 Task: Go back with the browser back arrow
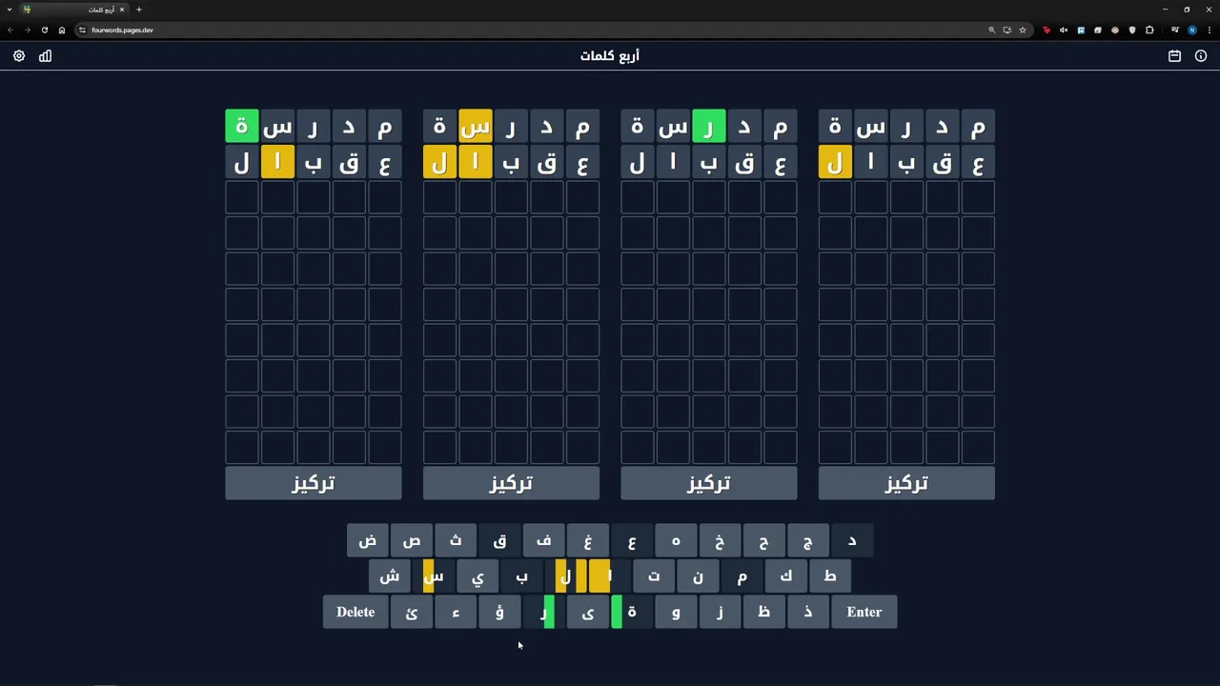[x=10, y=30]
